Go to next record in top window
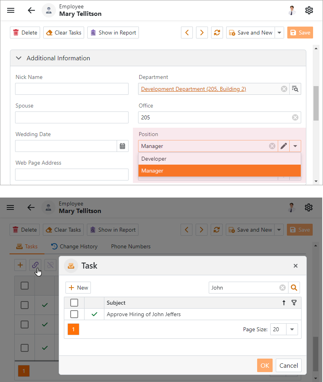Viewport: 323px width, 382px height. tap(202, 33)
